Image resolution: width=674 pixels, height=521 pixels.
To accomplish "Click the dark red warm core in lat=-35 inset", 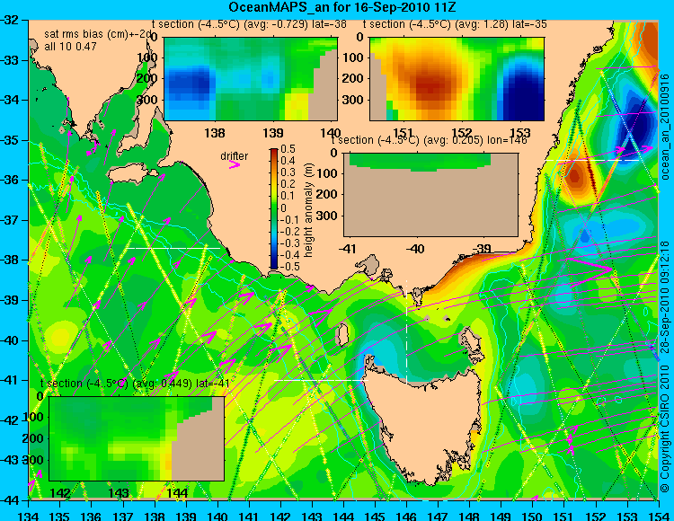I will (430, 86).
